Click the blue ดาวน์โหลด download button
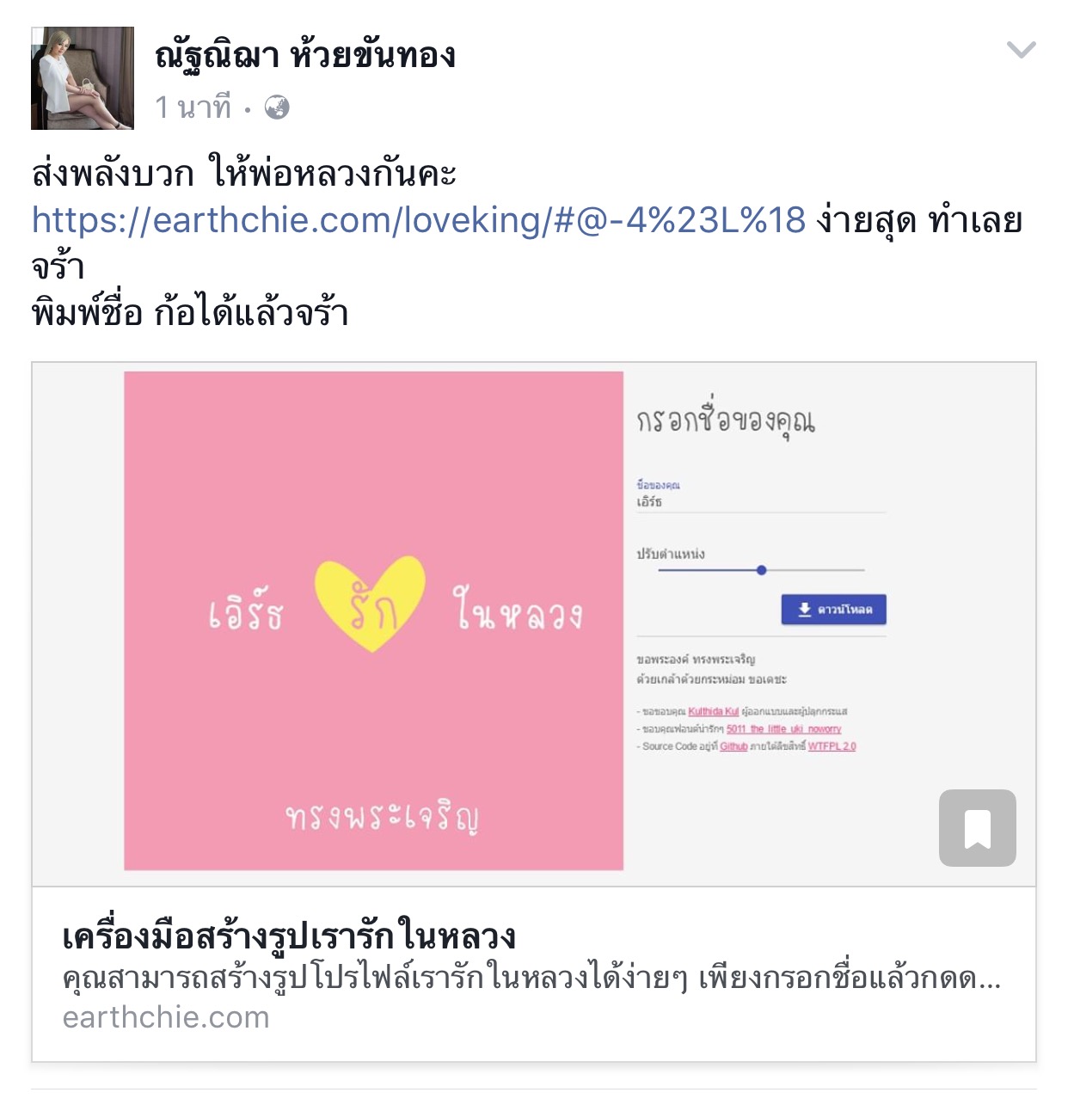 pyautogui.click(x=833, y=610)
